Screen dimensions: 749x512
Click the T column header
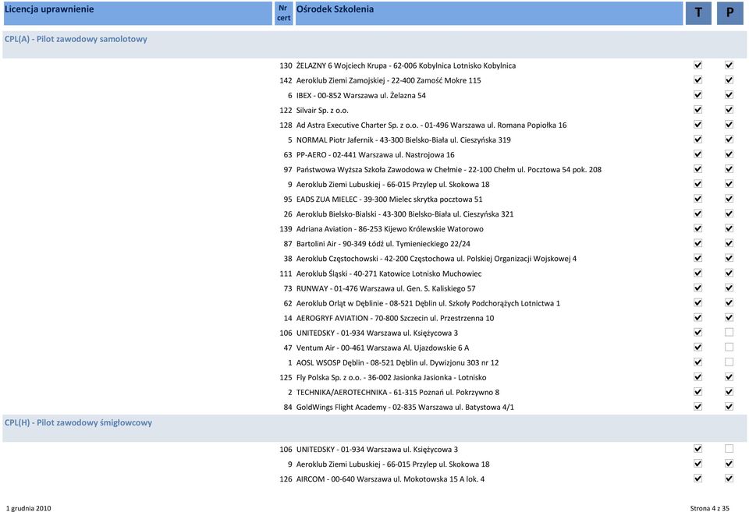698,13
